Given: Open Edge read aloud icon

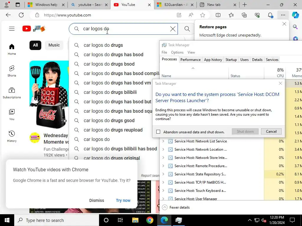Looking at the screenshot, I should click(x=191, y=15).
